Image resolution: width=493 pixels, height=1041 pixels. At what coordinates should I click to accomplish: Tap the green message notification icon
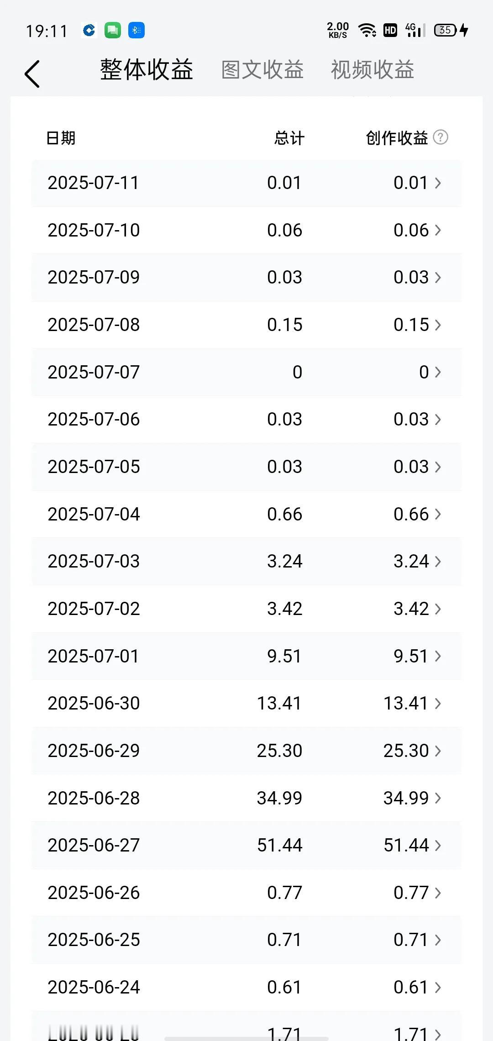coord(113,31)
